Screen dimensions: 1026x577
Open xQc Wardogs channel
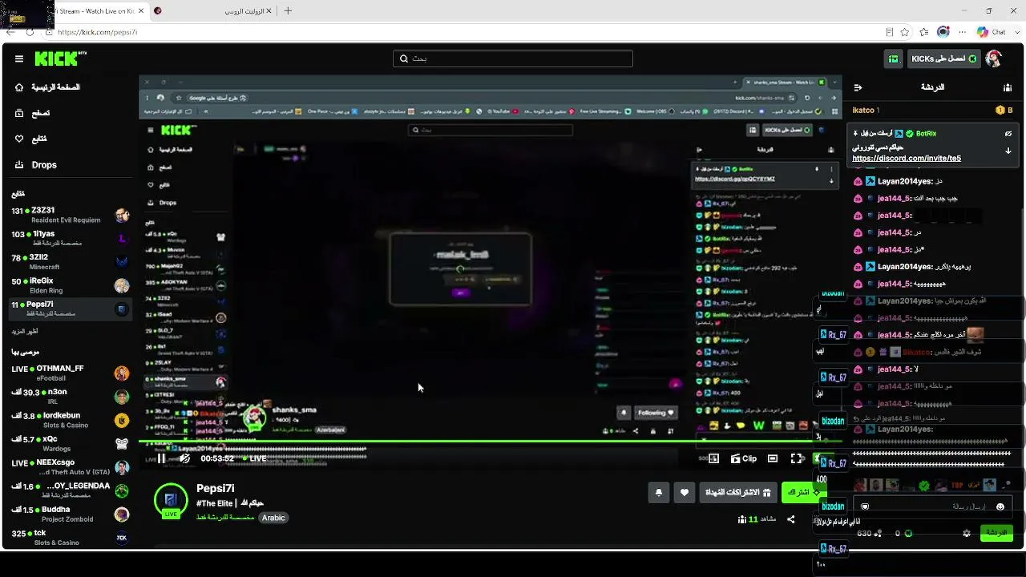tap(71, 443)
